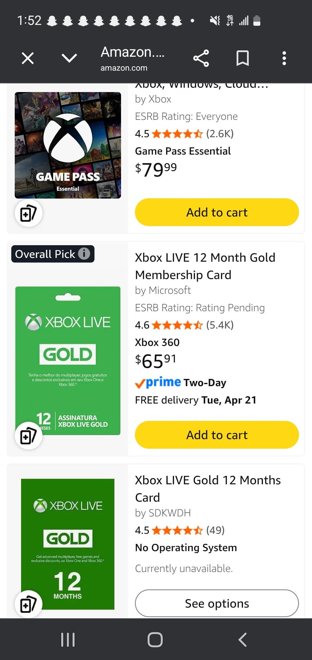Tap the Android recent apps button
This screenshot has height=660, width=312.
(68, 639)
